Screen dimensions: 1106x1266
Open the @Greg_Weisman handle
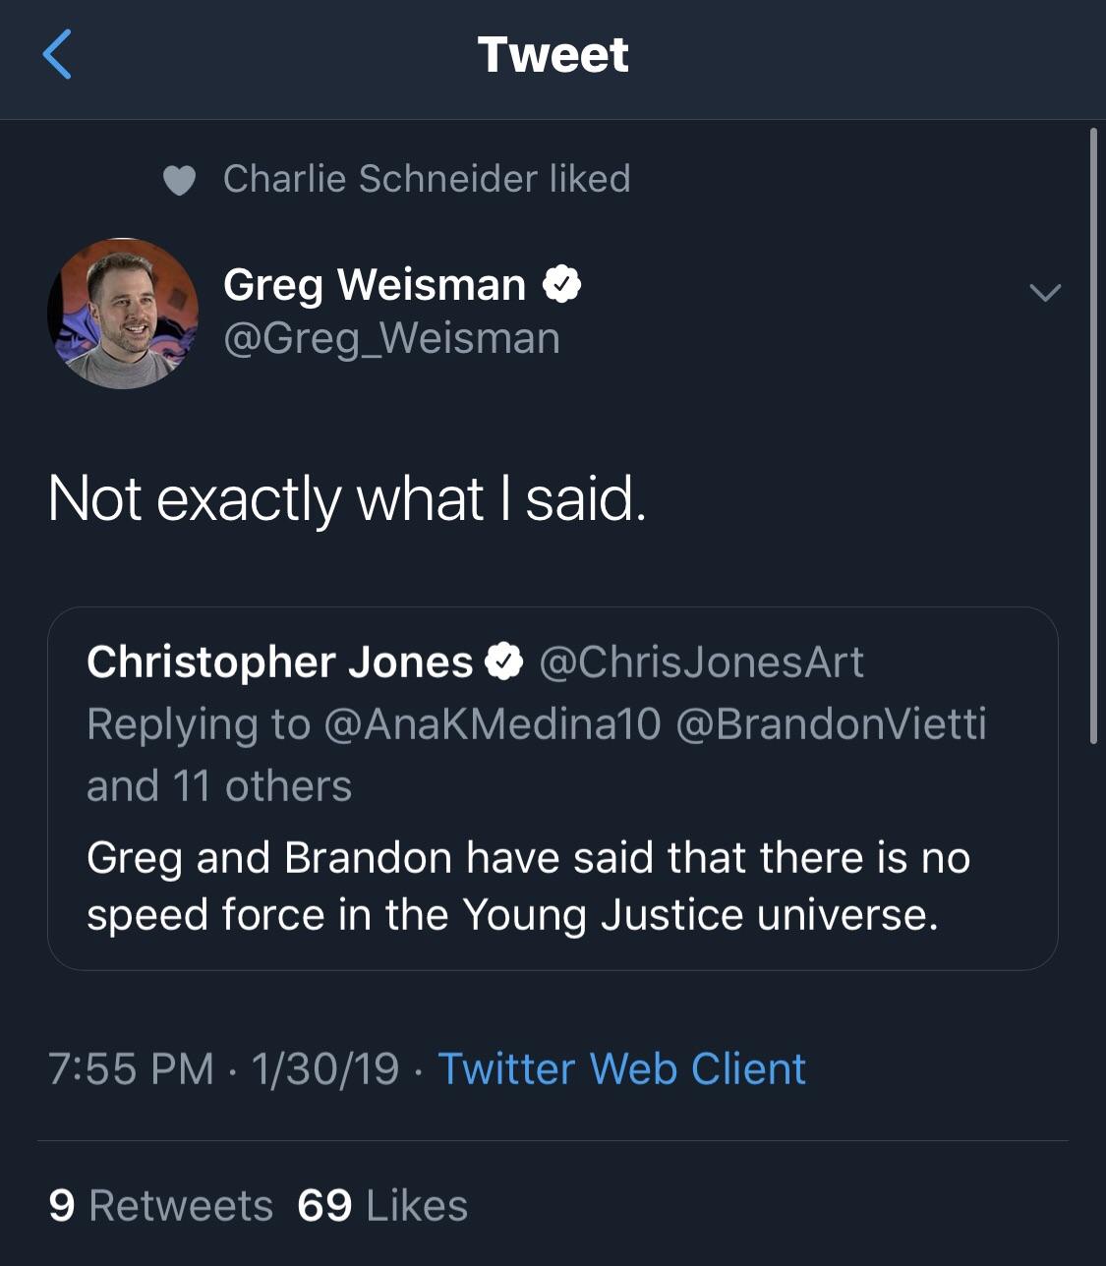click(x=391, y=338)
